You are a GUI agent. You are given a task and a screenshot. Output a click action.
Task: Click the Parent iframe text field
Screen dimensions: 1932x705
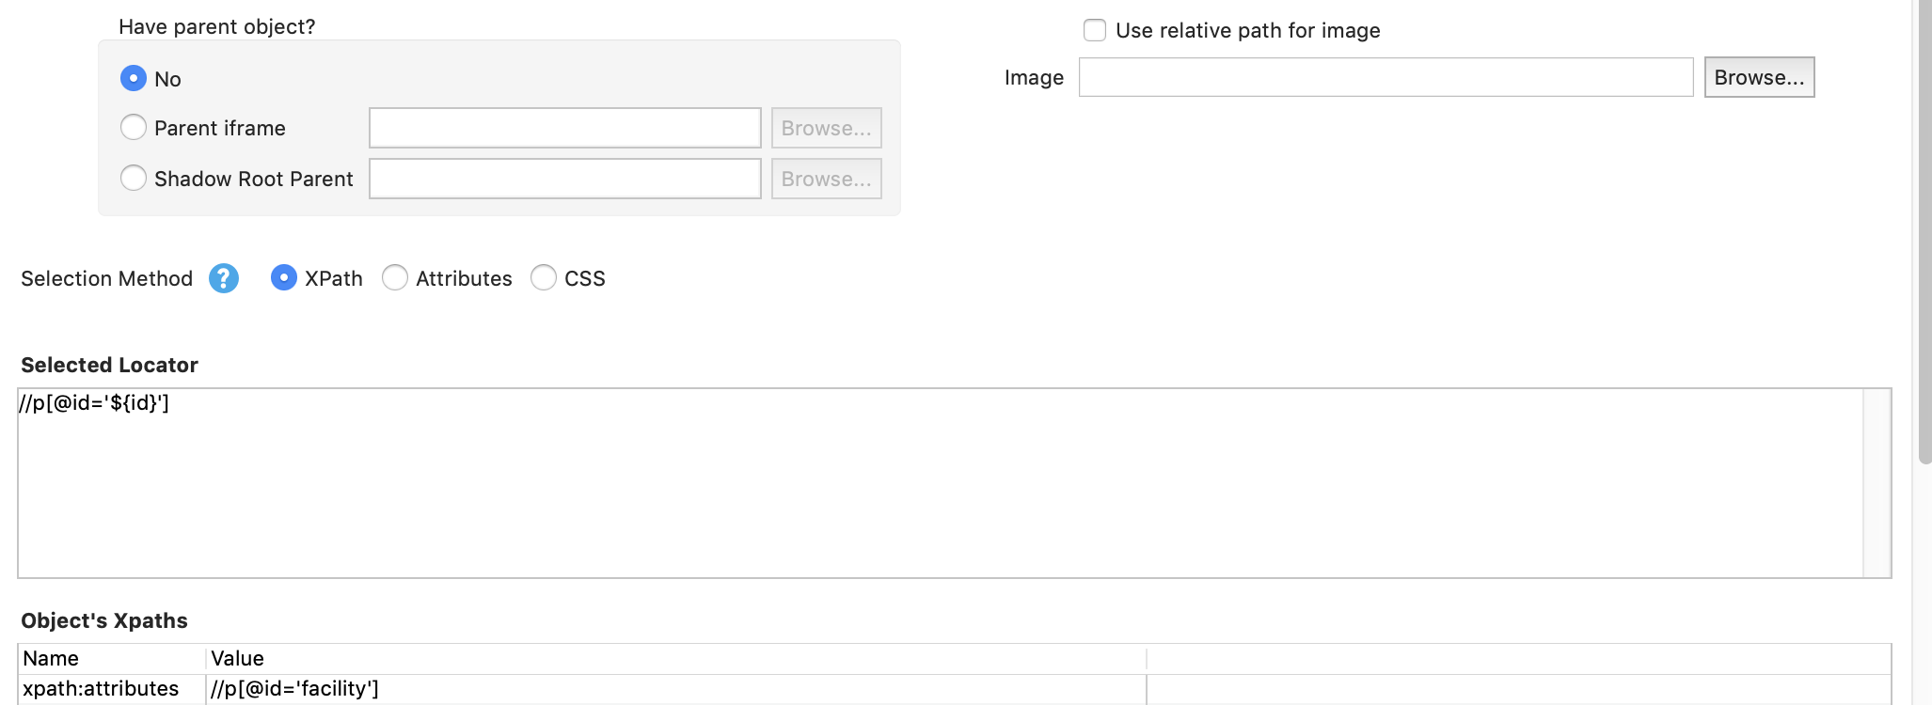pos(564,128)
